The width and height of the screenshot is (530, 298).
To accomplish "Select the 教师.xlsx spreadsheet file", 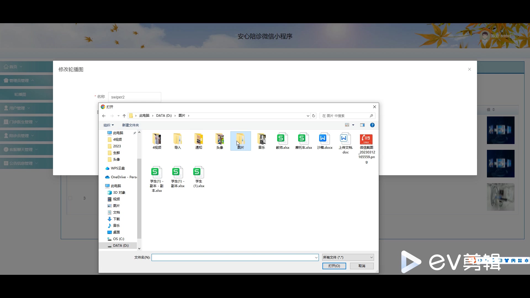I will click(282, 141).
